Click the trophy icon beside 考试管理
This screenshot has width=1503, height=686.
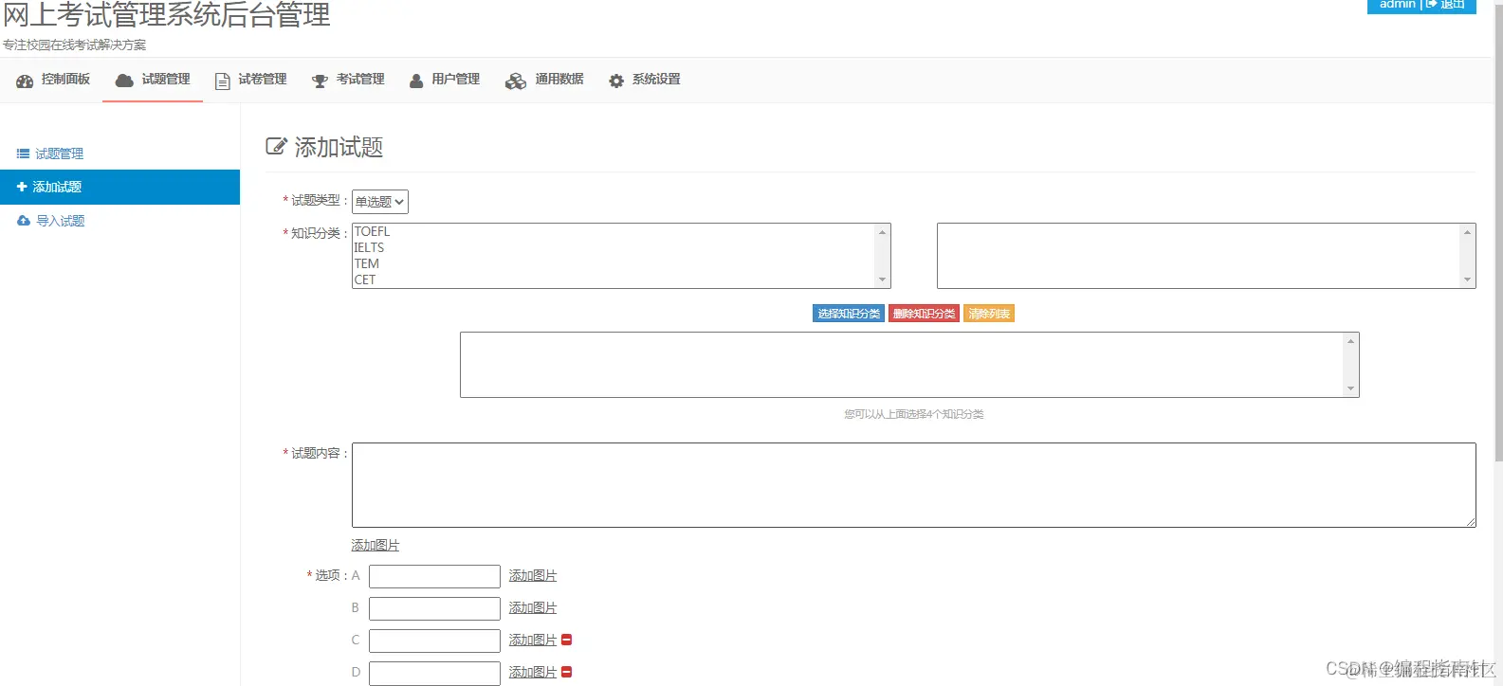[320, 81]
